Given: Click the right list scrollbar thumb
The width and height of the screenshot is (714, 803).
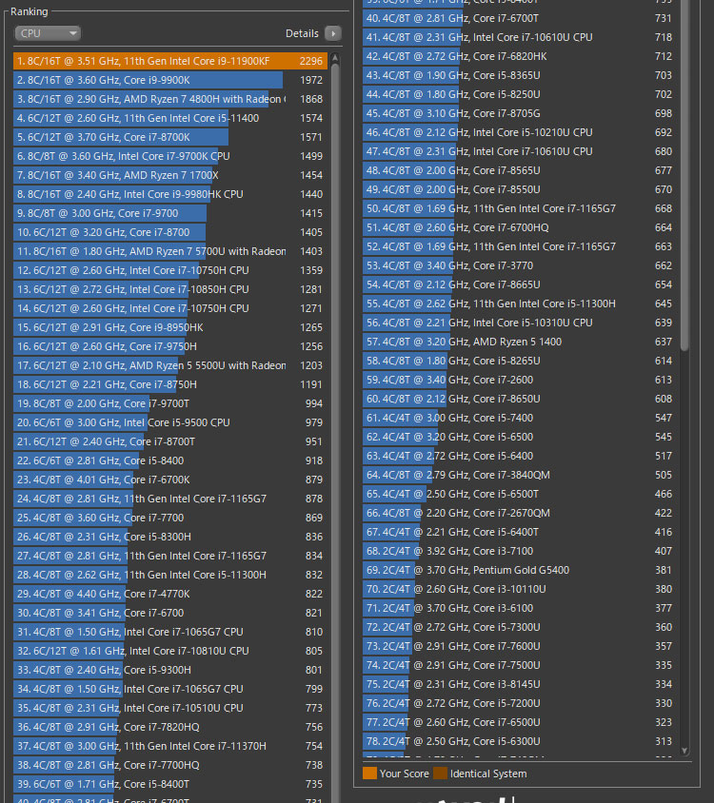Looking at the screenshot, I should pos(684,174).
